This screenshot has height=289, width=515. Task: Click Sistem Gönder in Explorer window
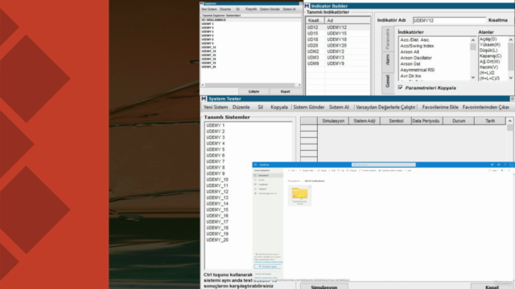pyautogui.click(x=270, y=9)
